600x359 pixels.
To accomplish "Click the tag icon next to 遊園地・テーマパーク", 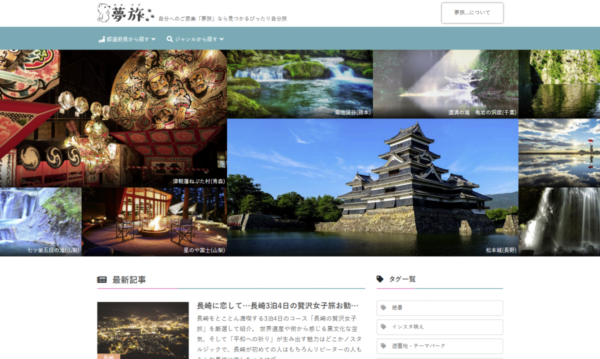I will pos(383,346).
